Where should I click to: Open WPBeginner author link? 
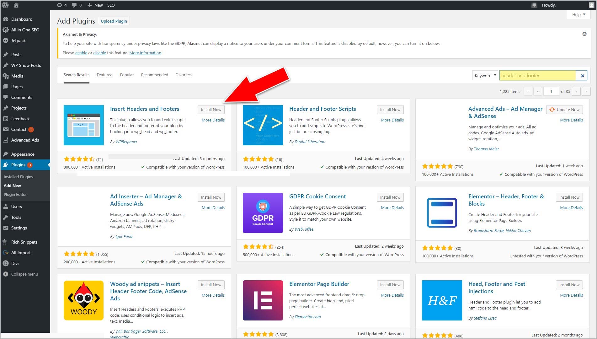pos(126,142)
